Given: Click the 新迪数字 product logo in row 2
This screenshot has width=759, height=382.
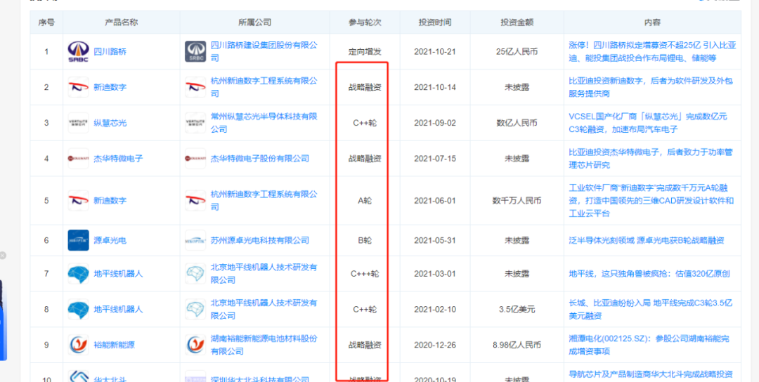Looking at the screenshot, I should point(79,87).
